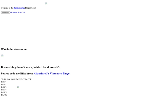Image resolution: width=149 pixels, height=112 pixels.
Task: Select the ROW2 label cell
Action: point(4,84)
